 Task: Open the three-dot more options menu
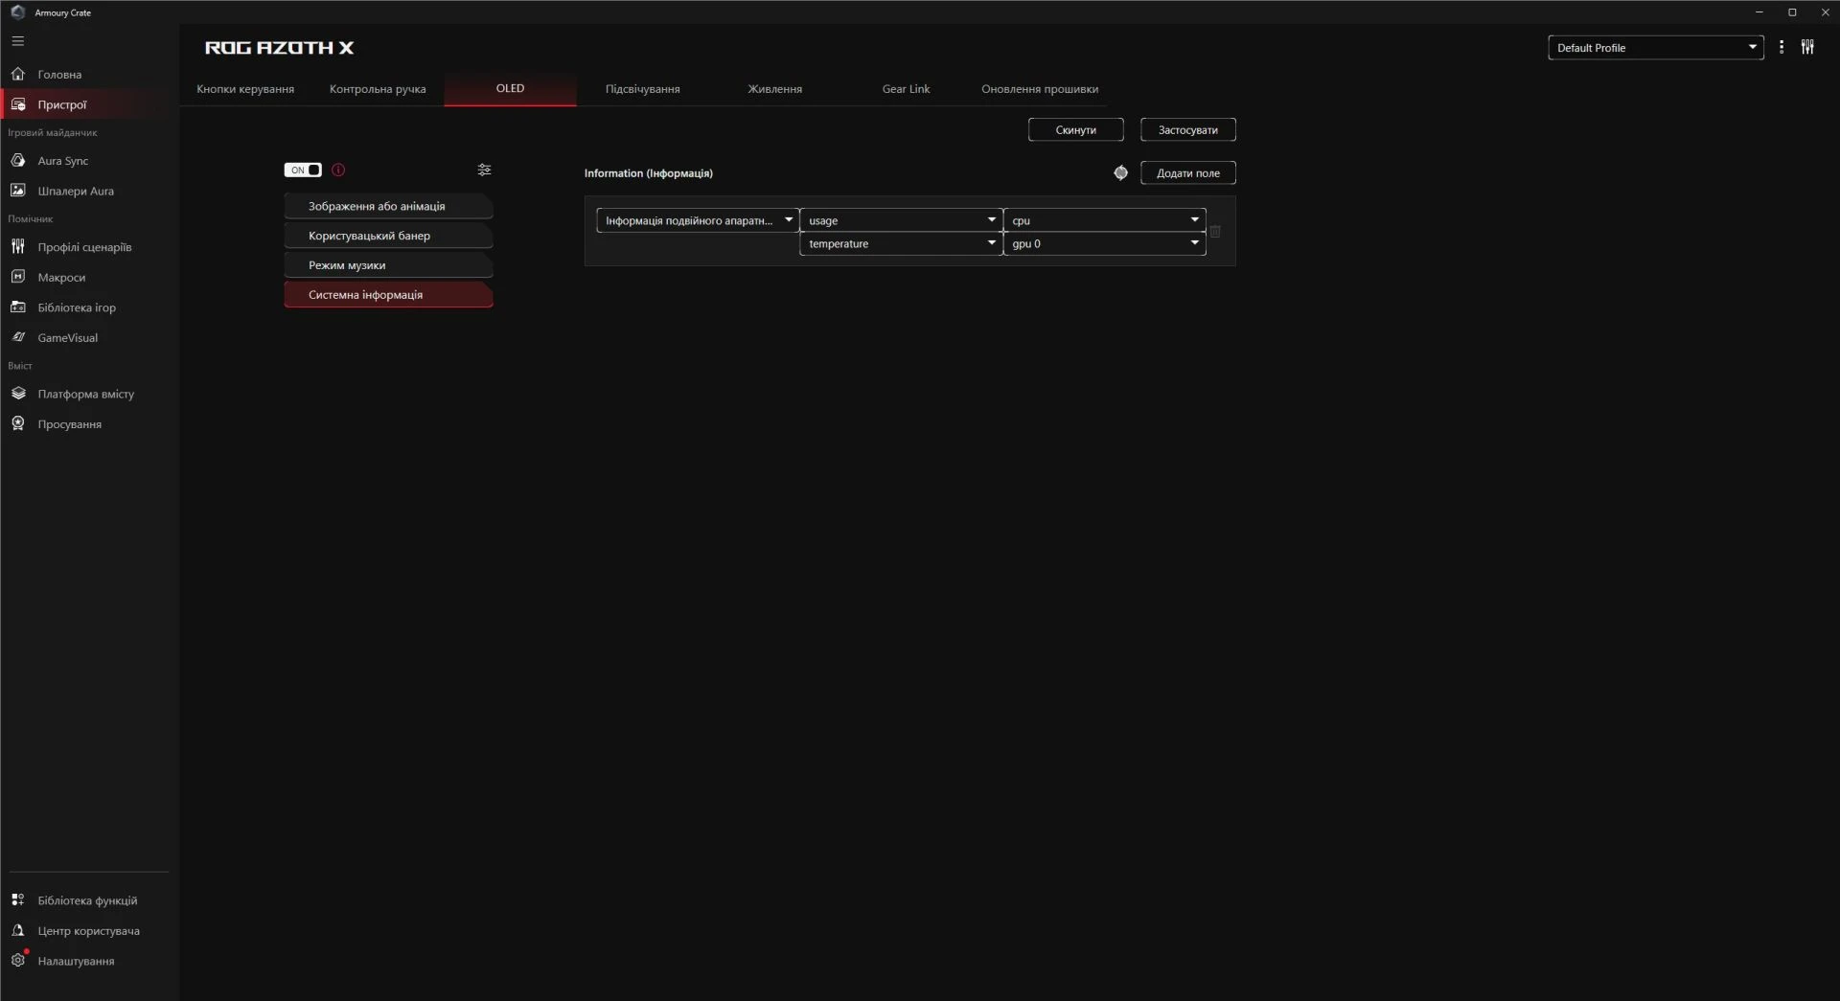coord(1782,47)
